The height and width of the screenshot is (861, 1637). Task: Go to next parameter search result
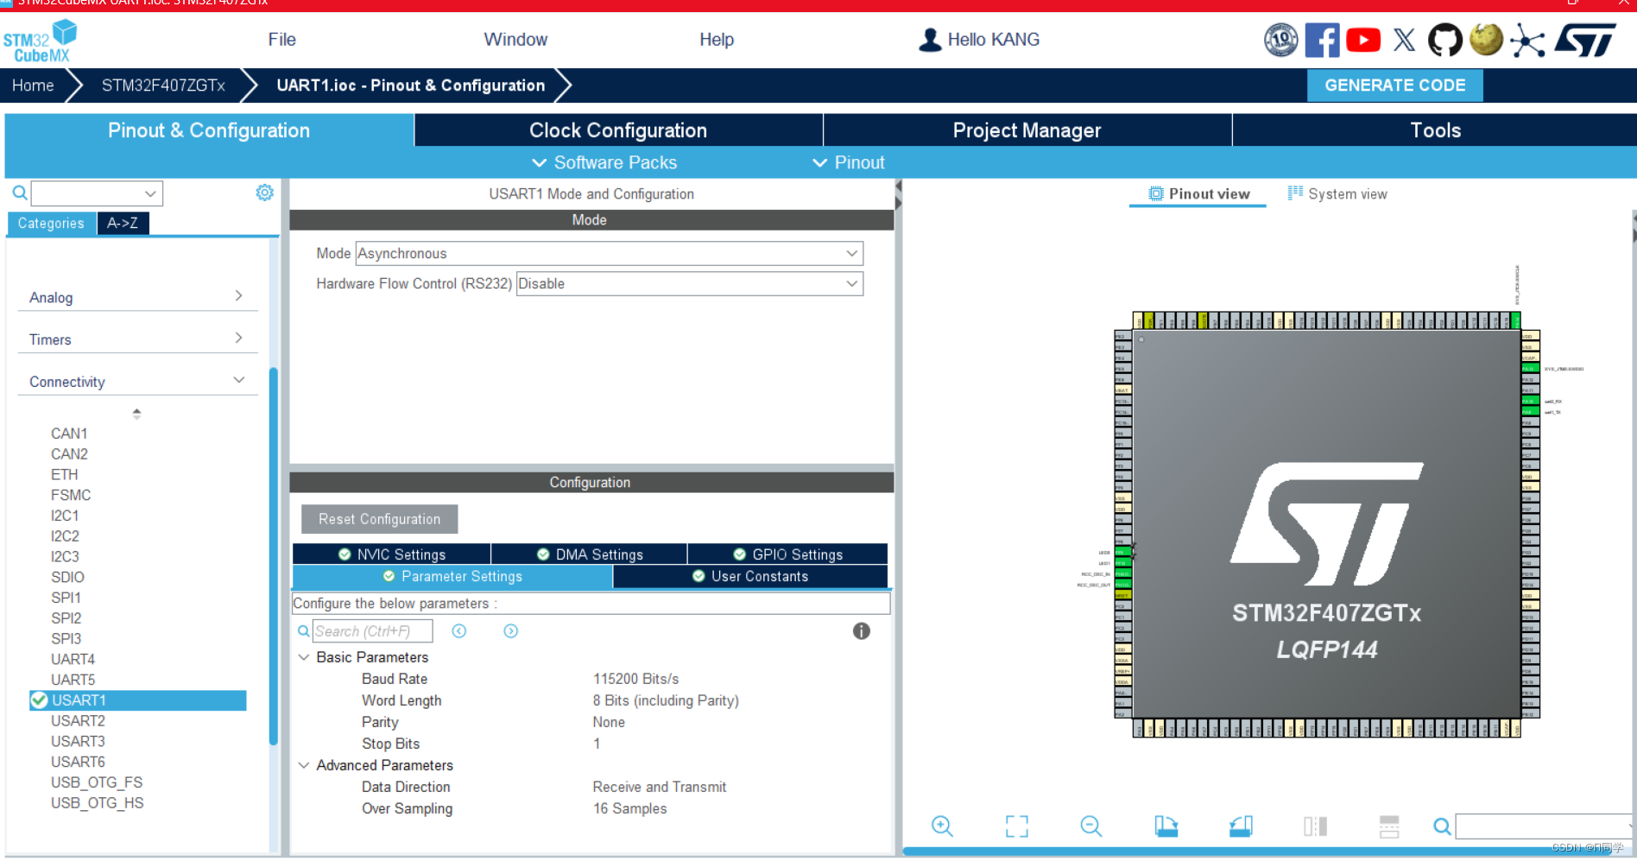tap(511, 631)
